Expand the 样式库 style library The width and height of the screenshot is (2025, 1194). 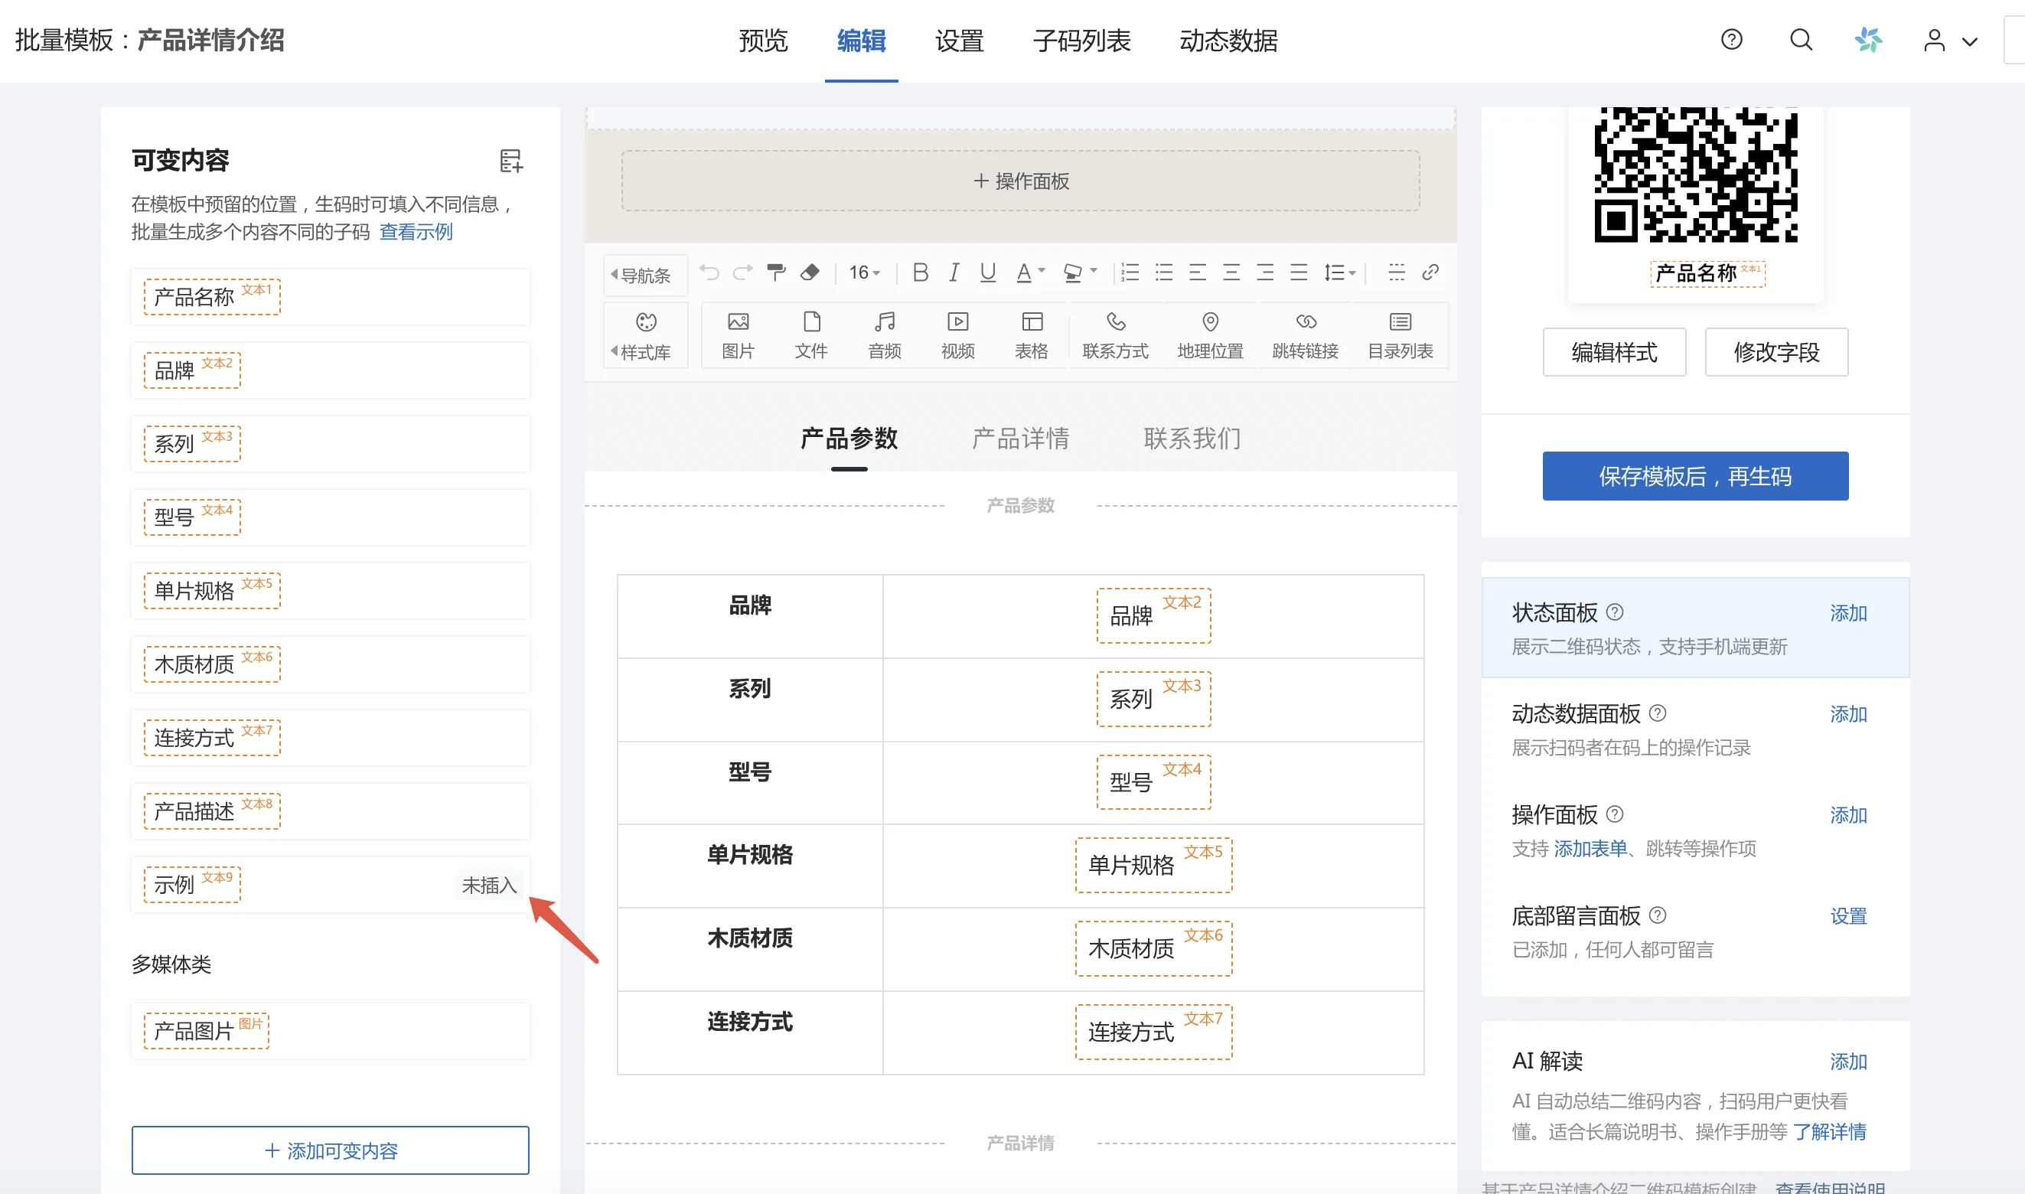coord(645,335)
